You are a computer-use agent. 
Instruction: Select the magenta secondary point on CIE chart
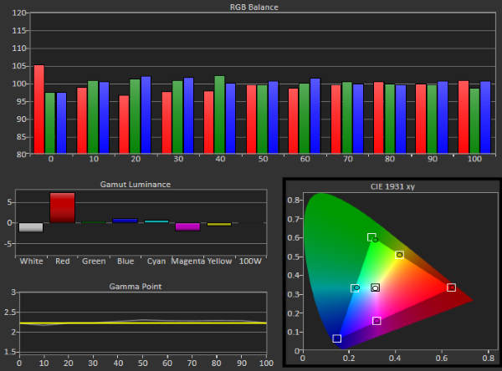click(x=376, y=321)
